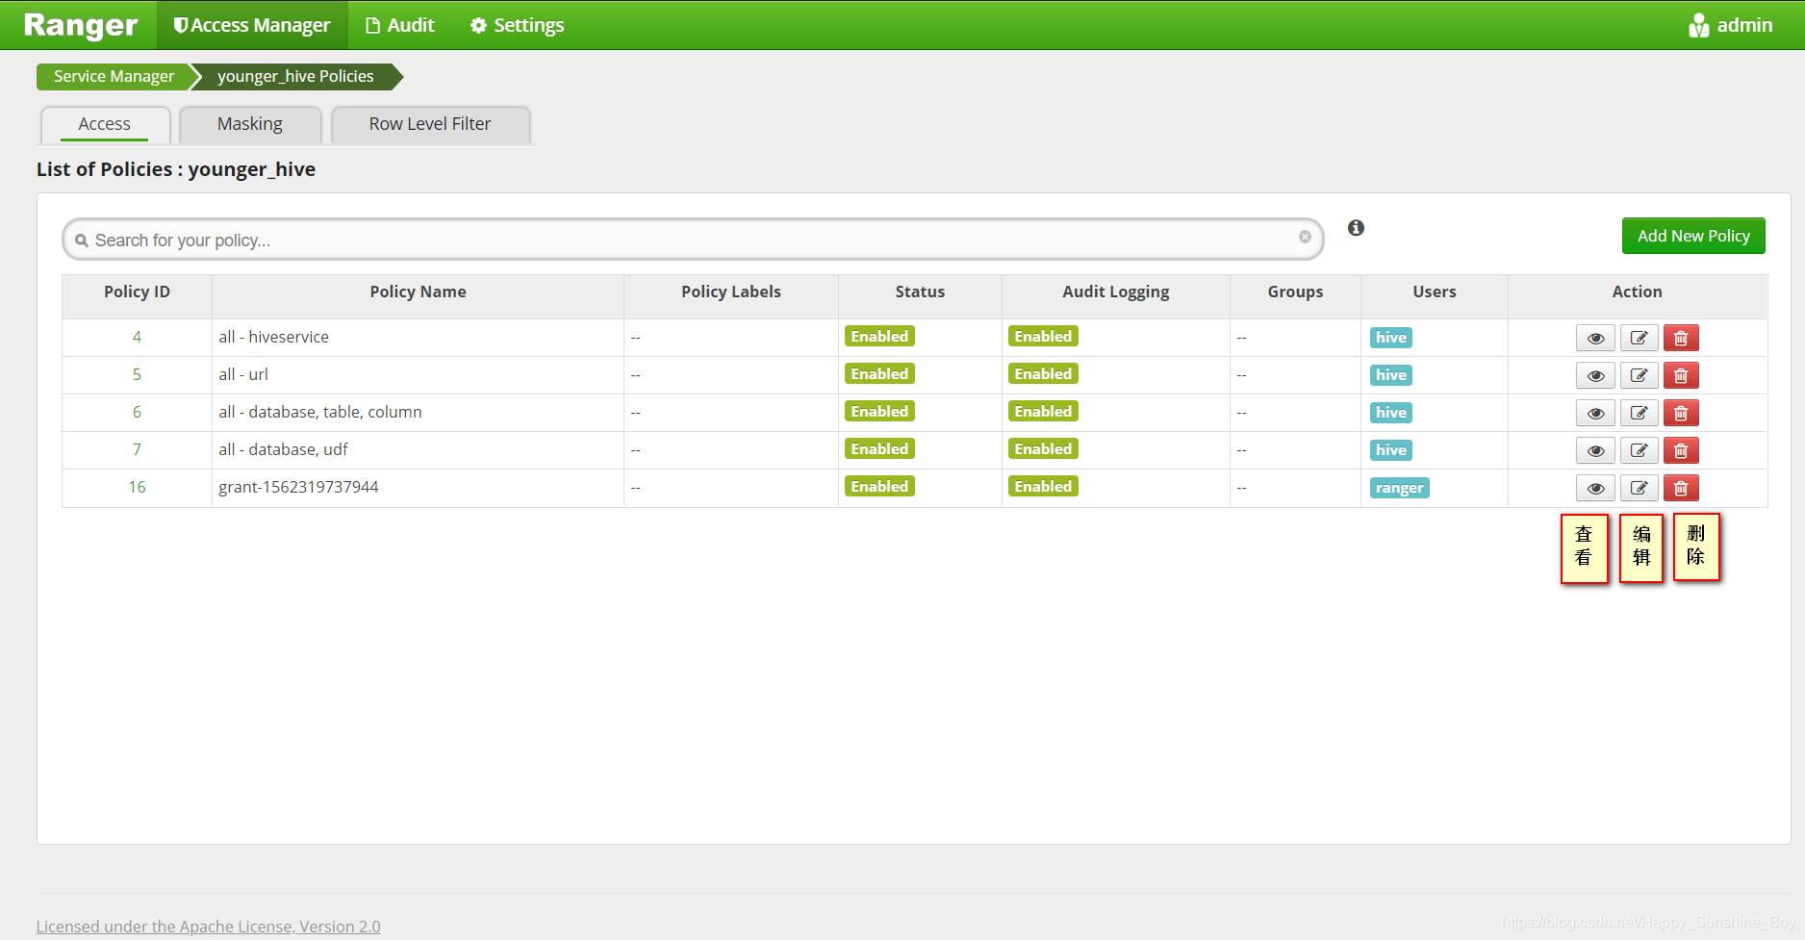Open the Settings menu
The height and width of the screenshot is (940, 1805).
tap(516, 25)
